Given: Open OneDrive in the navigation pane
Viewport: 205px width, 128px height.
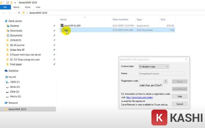Looking at the screenshot, I should pos(14,71).
